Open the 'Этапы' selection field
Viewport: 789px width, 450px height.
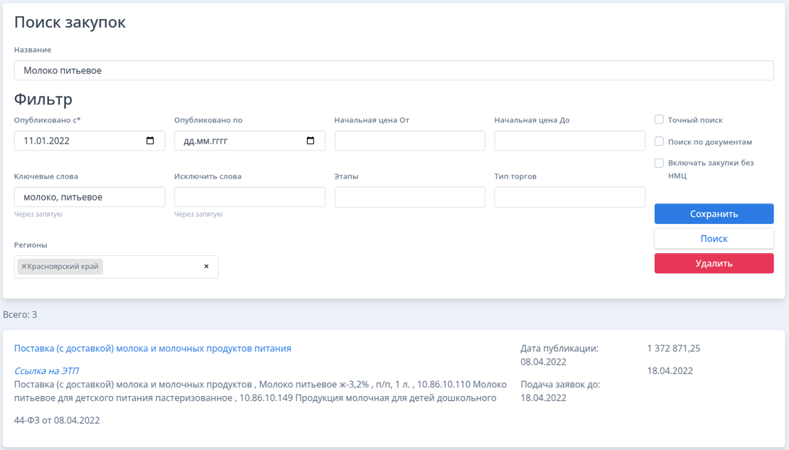coord(409,197)
